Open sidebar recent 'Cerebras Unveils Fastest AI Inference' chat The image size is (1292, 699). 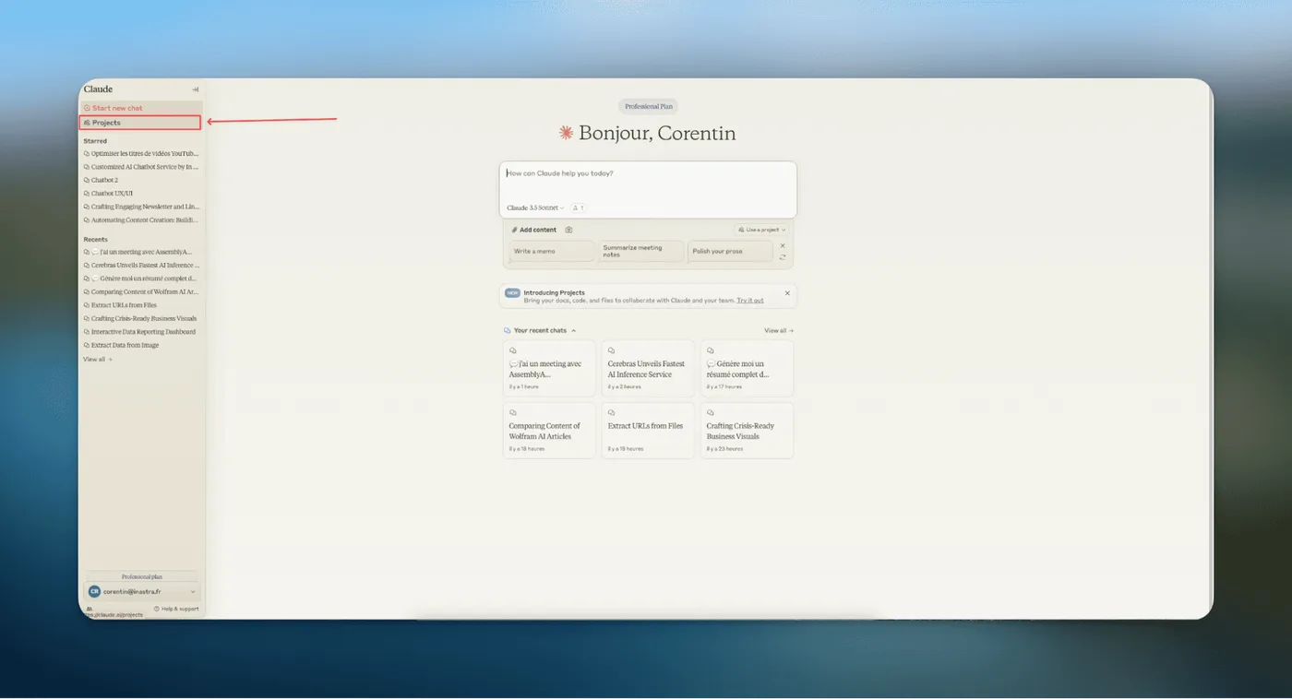pos(140,265)
